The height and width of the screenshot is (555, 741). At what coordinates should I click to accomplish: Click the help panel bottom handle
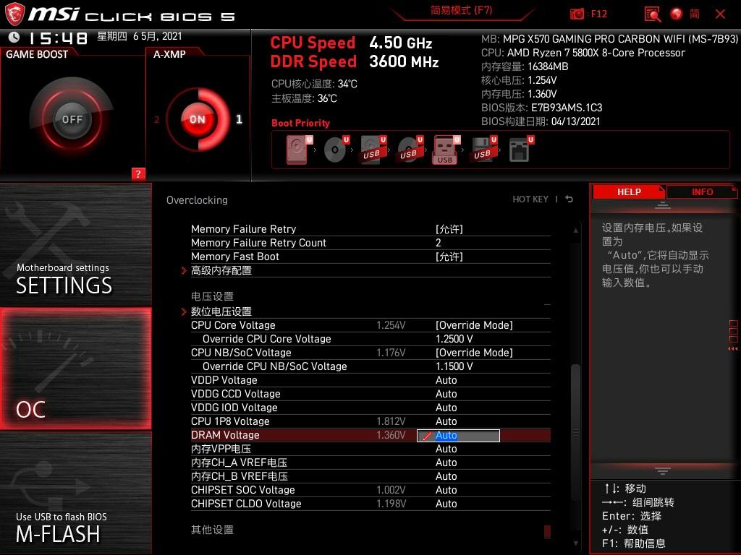[663, 471]
